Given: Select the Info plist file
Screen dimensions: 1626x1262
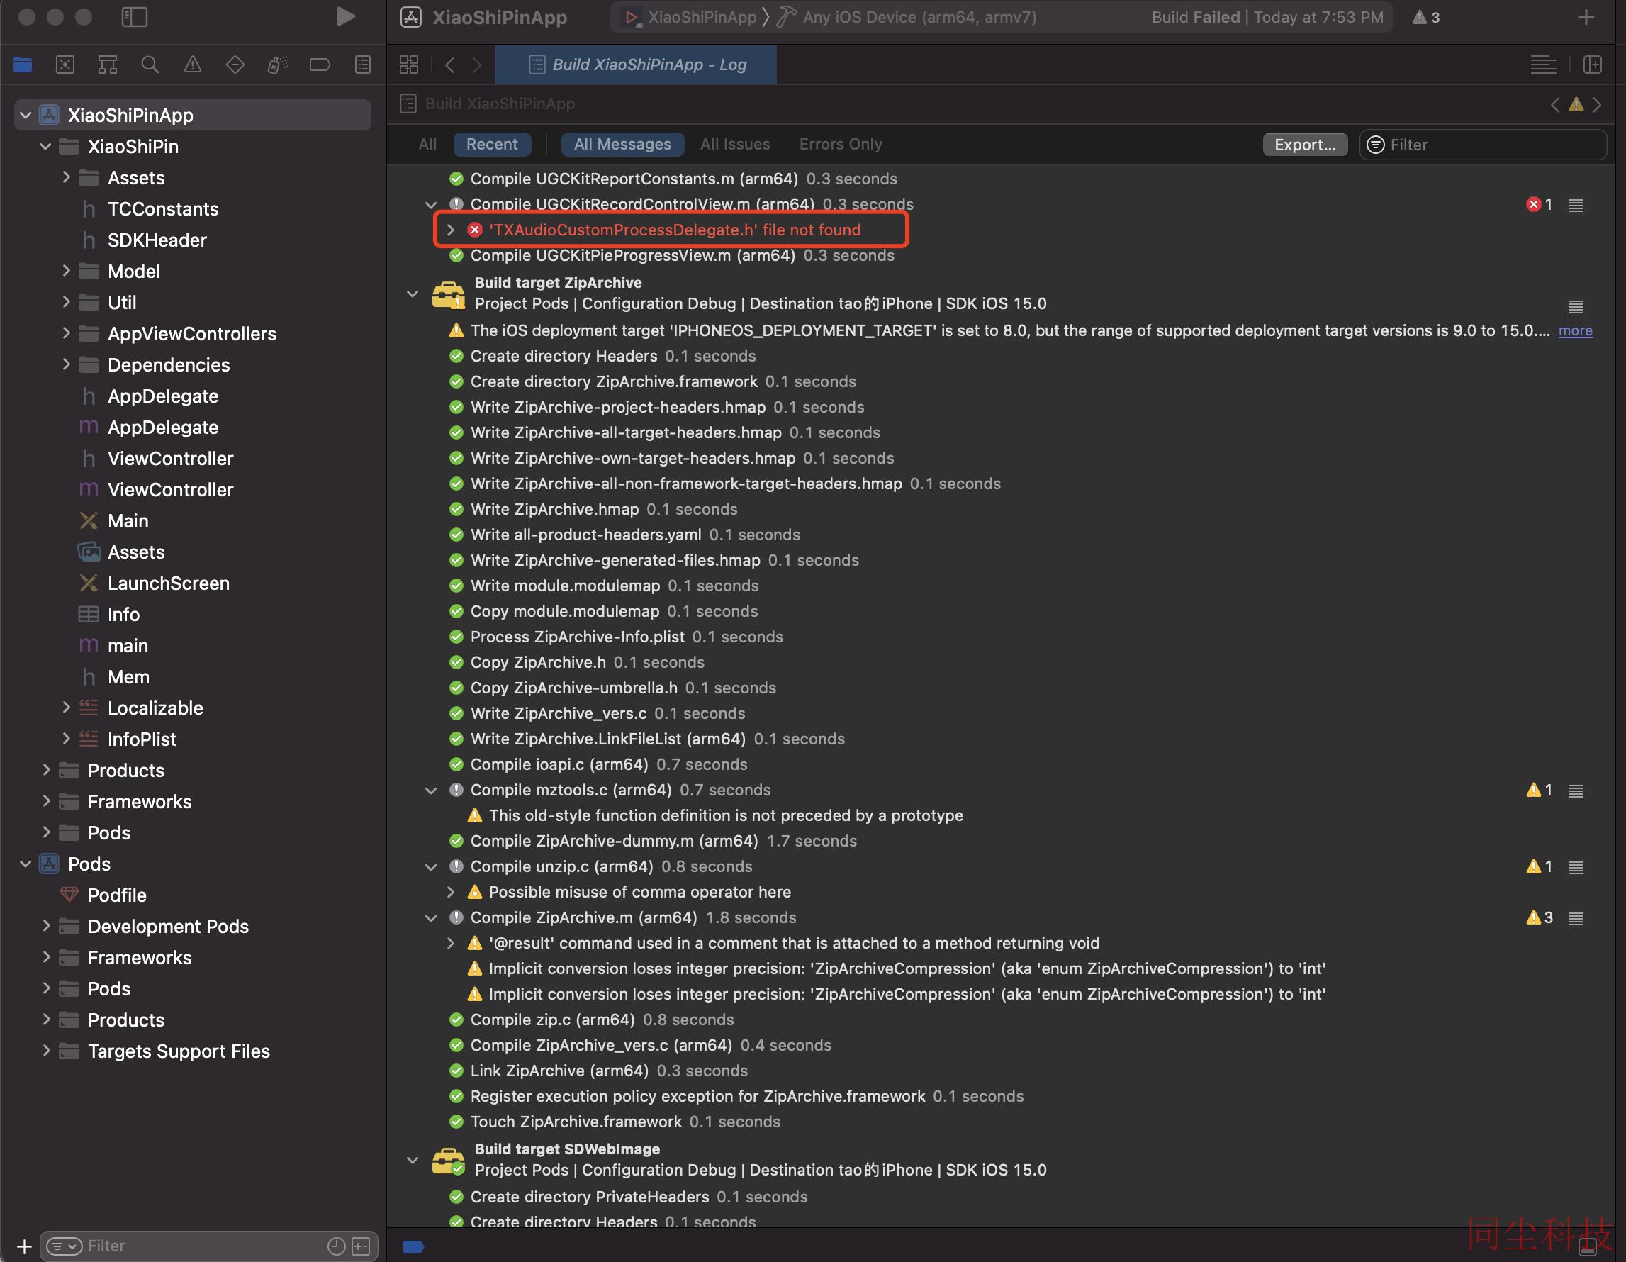Looking at the screenshot, I should point(123,614).
